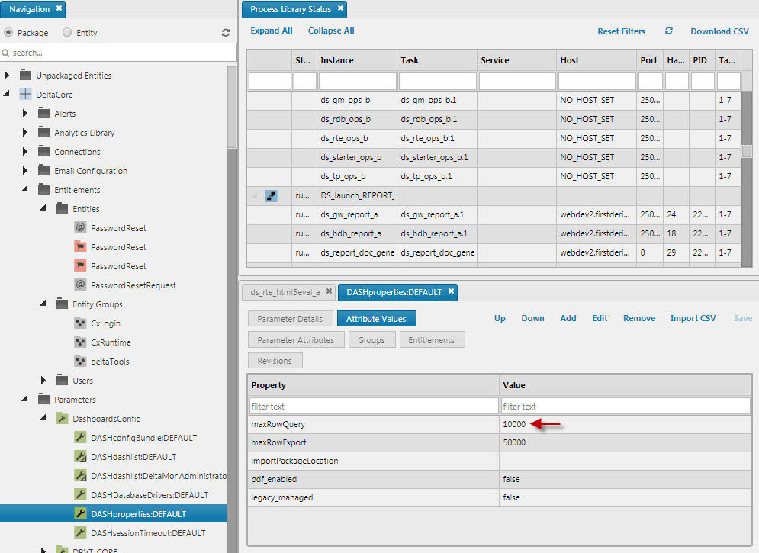This screenshot has height=553, width=759.
Task: Click the Email Configuration folder icon
Action: point(43,170)
